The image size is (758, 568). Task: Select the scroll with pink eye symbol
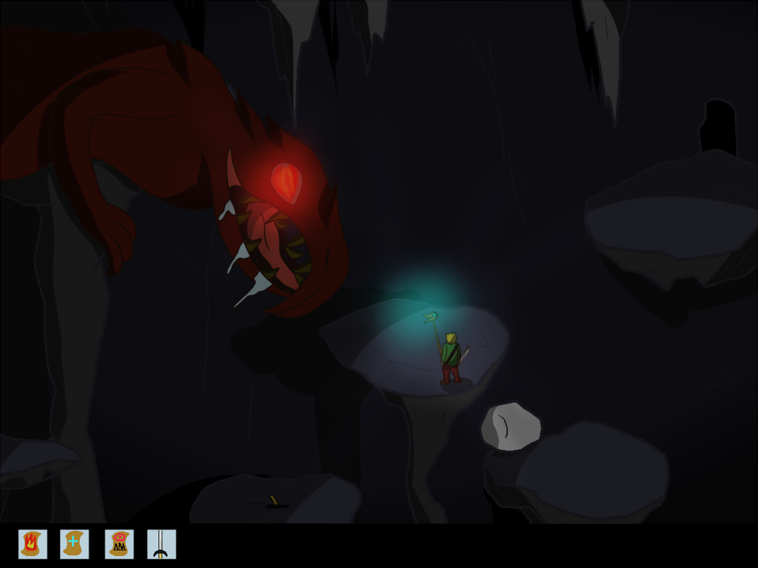pos(119,544)
